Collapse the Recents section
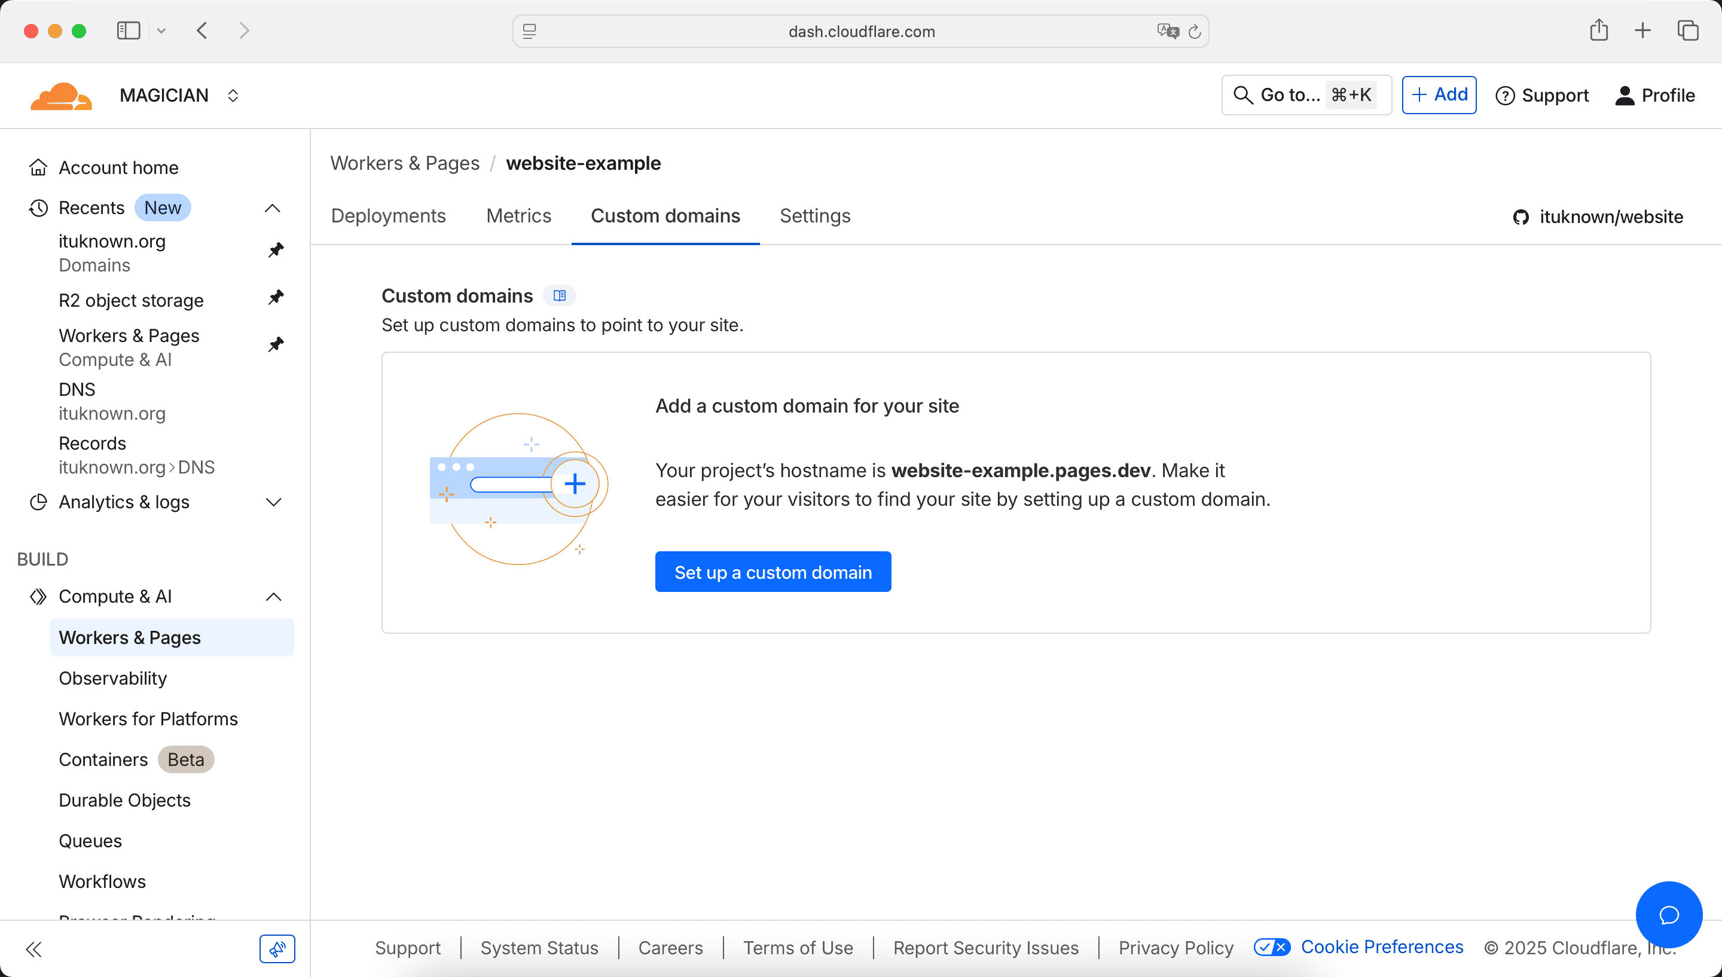1722x977 pixels. coord(273,208)
